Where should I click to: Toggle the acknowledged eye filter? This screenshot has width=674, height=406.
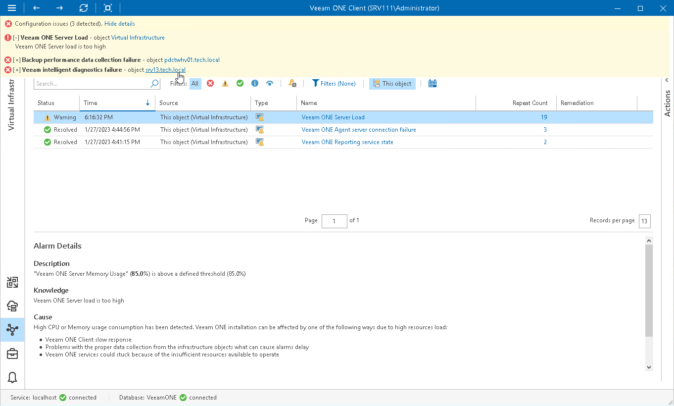(x=270, y=84)
